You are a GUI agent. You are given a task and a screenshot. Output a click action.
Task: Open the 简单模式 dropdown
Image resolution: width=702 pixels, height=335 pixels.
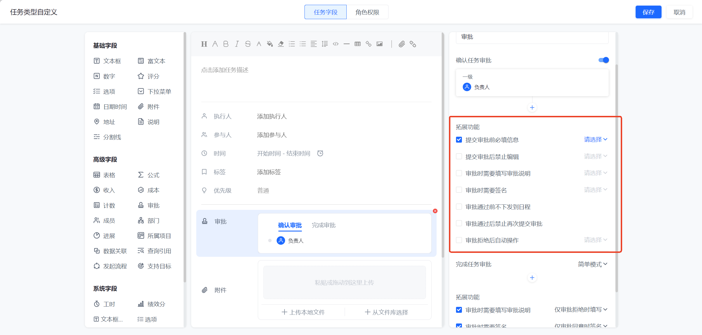[x=593, y=264]
